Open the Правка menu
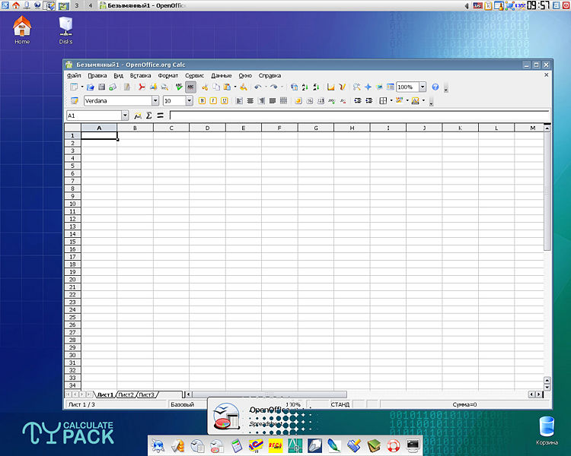 tap(97, 76)
